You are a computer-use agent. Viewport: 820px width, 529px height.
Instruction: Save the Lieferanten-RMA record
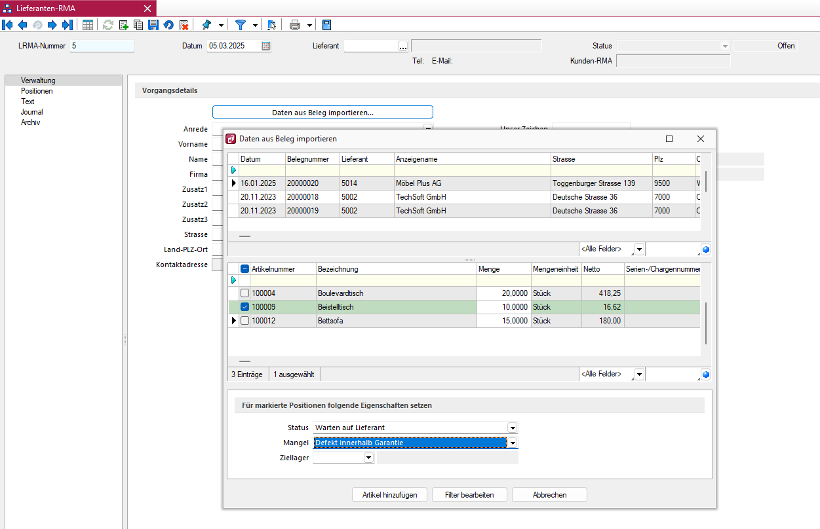point(153,25)
